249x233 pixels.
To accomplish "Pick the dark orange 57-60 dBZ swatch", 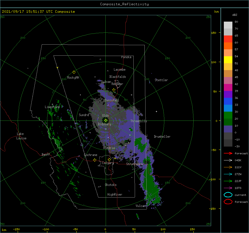I will point(228,46).
